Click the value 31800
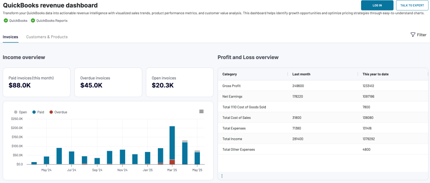The height and width of the screenshot is (183, 430). 297,118
